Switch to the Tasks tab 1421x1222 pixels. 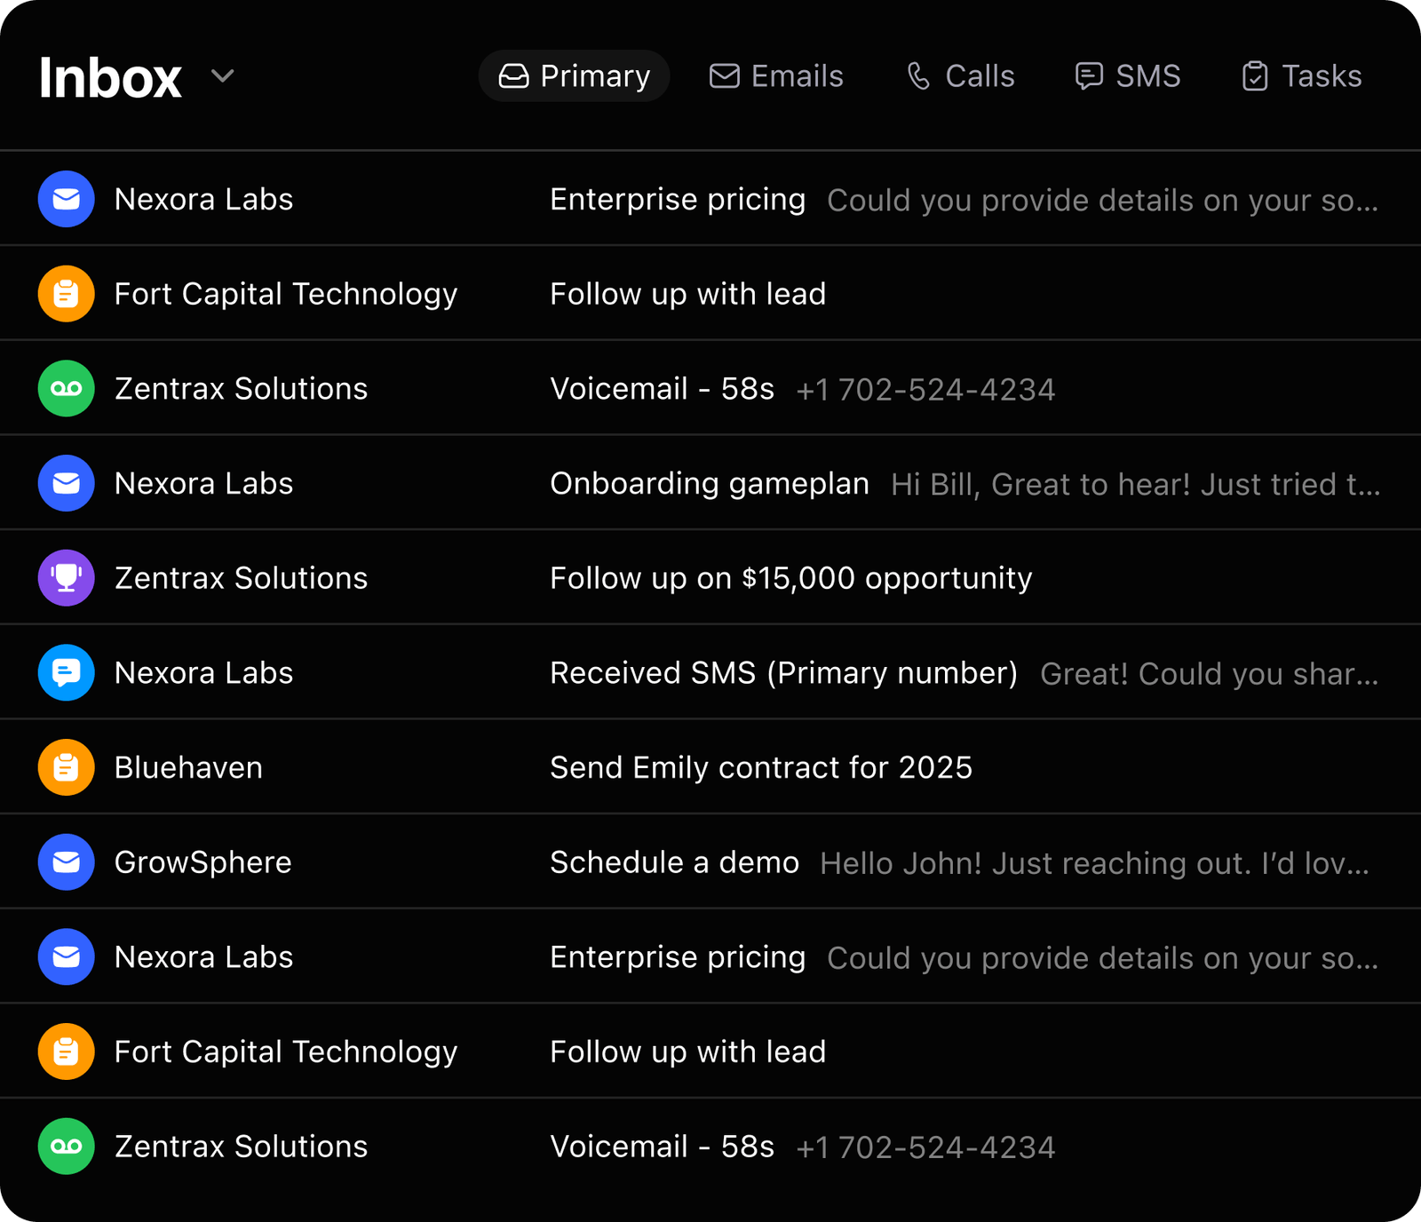(1300, 76)
